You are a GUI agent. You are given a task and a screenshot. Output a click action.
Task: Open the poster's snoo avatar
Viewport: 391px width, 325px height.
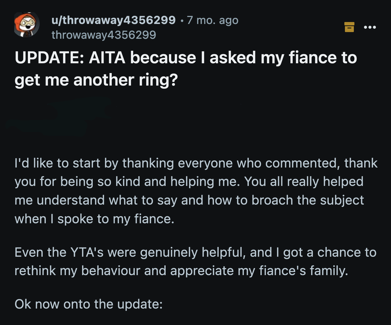[x=27, y=25]
